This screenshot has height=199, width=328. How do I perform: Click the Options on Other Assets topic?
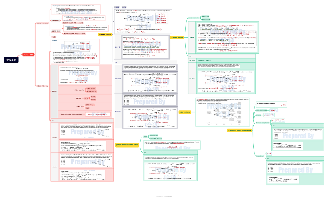pyautogui.click(x=239, y=130)
